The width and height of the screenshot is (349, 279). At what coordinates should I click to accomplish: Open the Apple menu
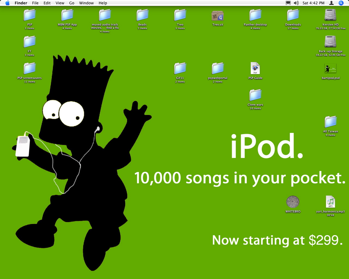pos(7,3)
